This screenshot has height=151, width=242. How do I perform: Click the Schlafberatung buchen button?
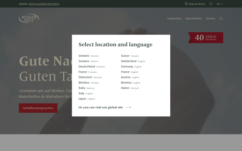(38, 108)
